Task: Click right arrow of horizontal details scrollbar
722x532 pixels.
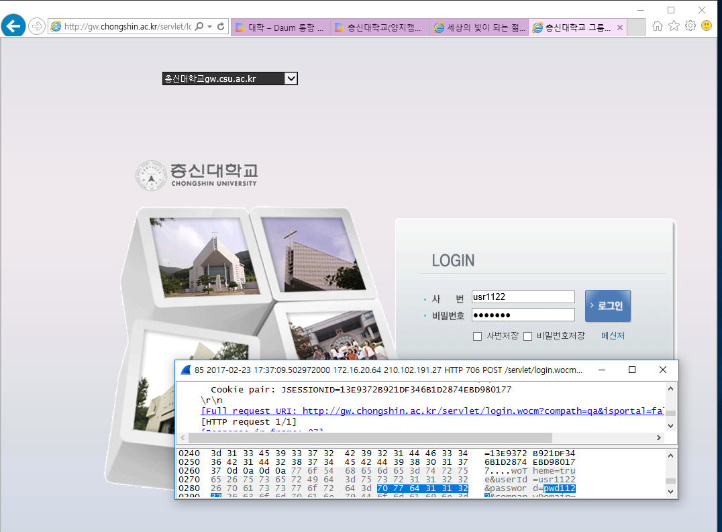Action: point(659,437)
